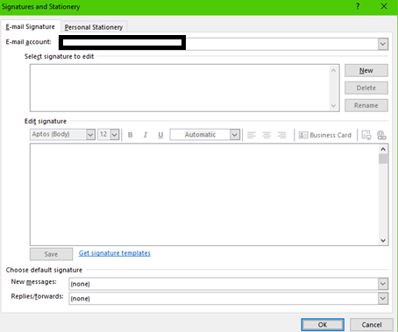Open the font size 12 dropdown
398x332 pixels.
[115, 135]
